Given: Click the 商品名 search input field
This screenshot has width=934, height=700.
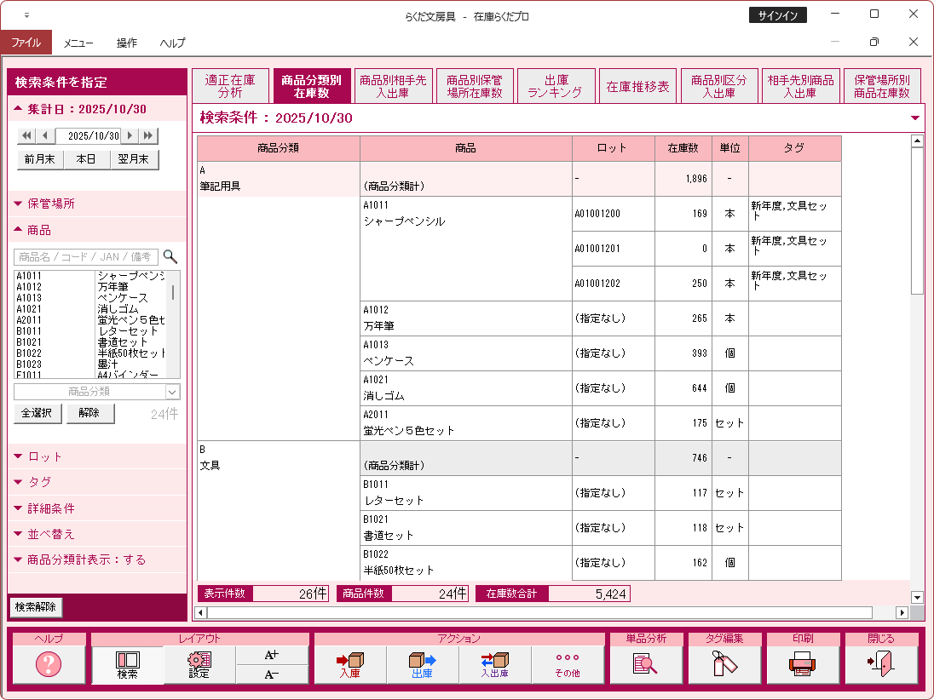Looking at the screenshot, I should (86, 256).
